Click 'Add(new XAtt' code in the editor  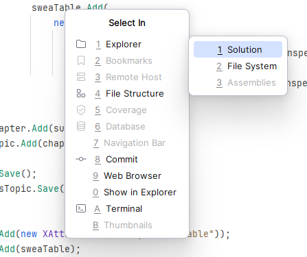(x=32, y=234)
